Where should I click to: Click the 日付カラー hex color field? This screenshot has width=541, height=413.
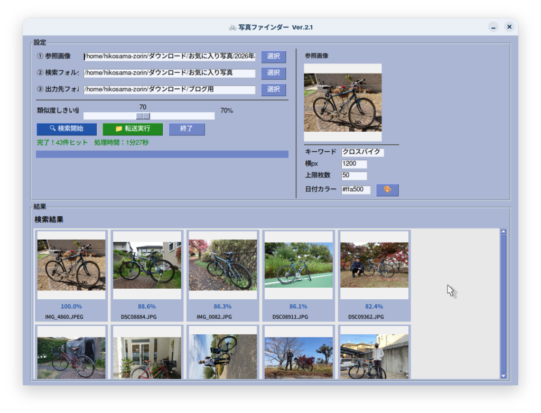356,189
